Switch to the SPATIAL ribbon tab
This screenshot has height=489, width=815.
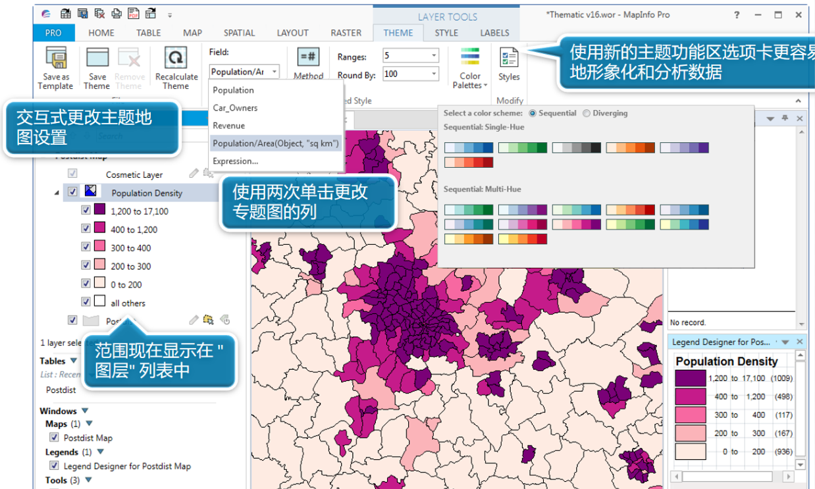pos(240,33)
